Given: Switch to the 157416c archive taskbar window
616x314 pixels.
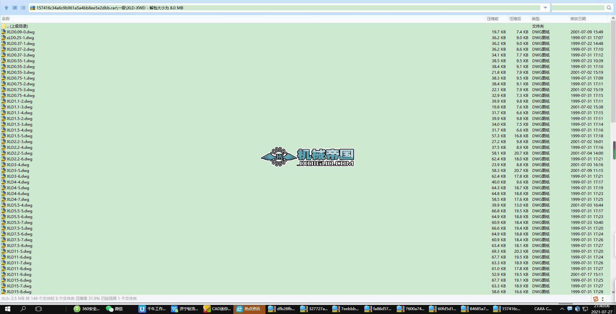Looking at the screenshot, I should [x=507, y=309].
